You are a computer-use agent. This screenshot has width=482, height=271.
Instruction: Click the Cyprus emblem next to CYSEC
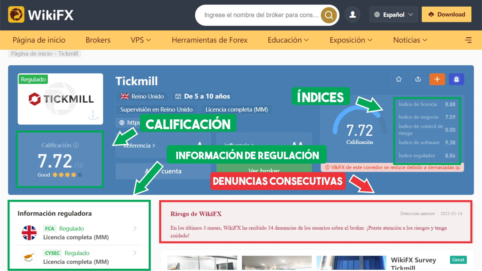point(29,257)
